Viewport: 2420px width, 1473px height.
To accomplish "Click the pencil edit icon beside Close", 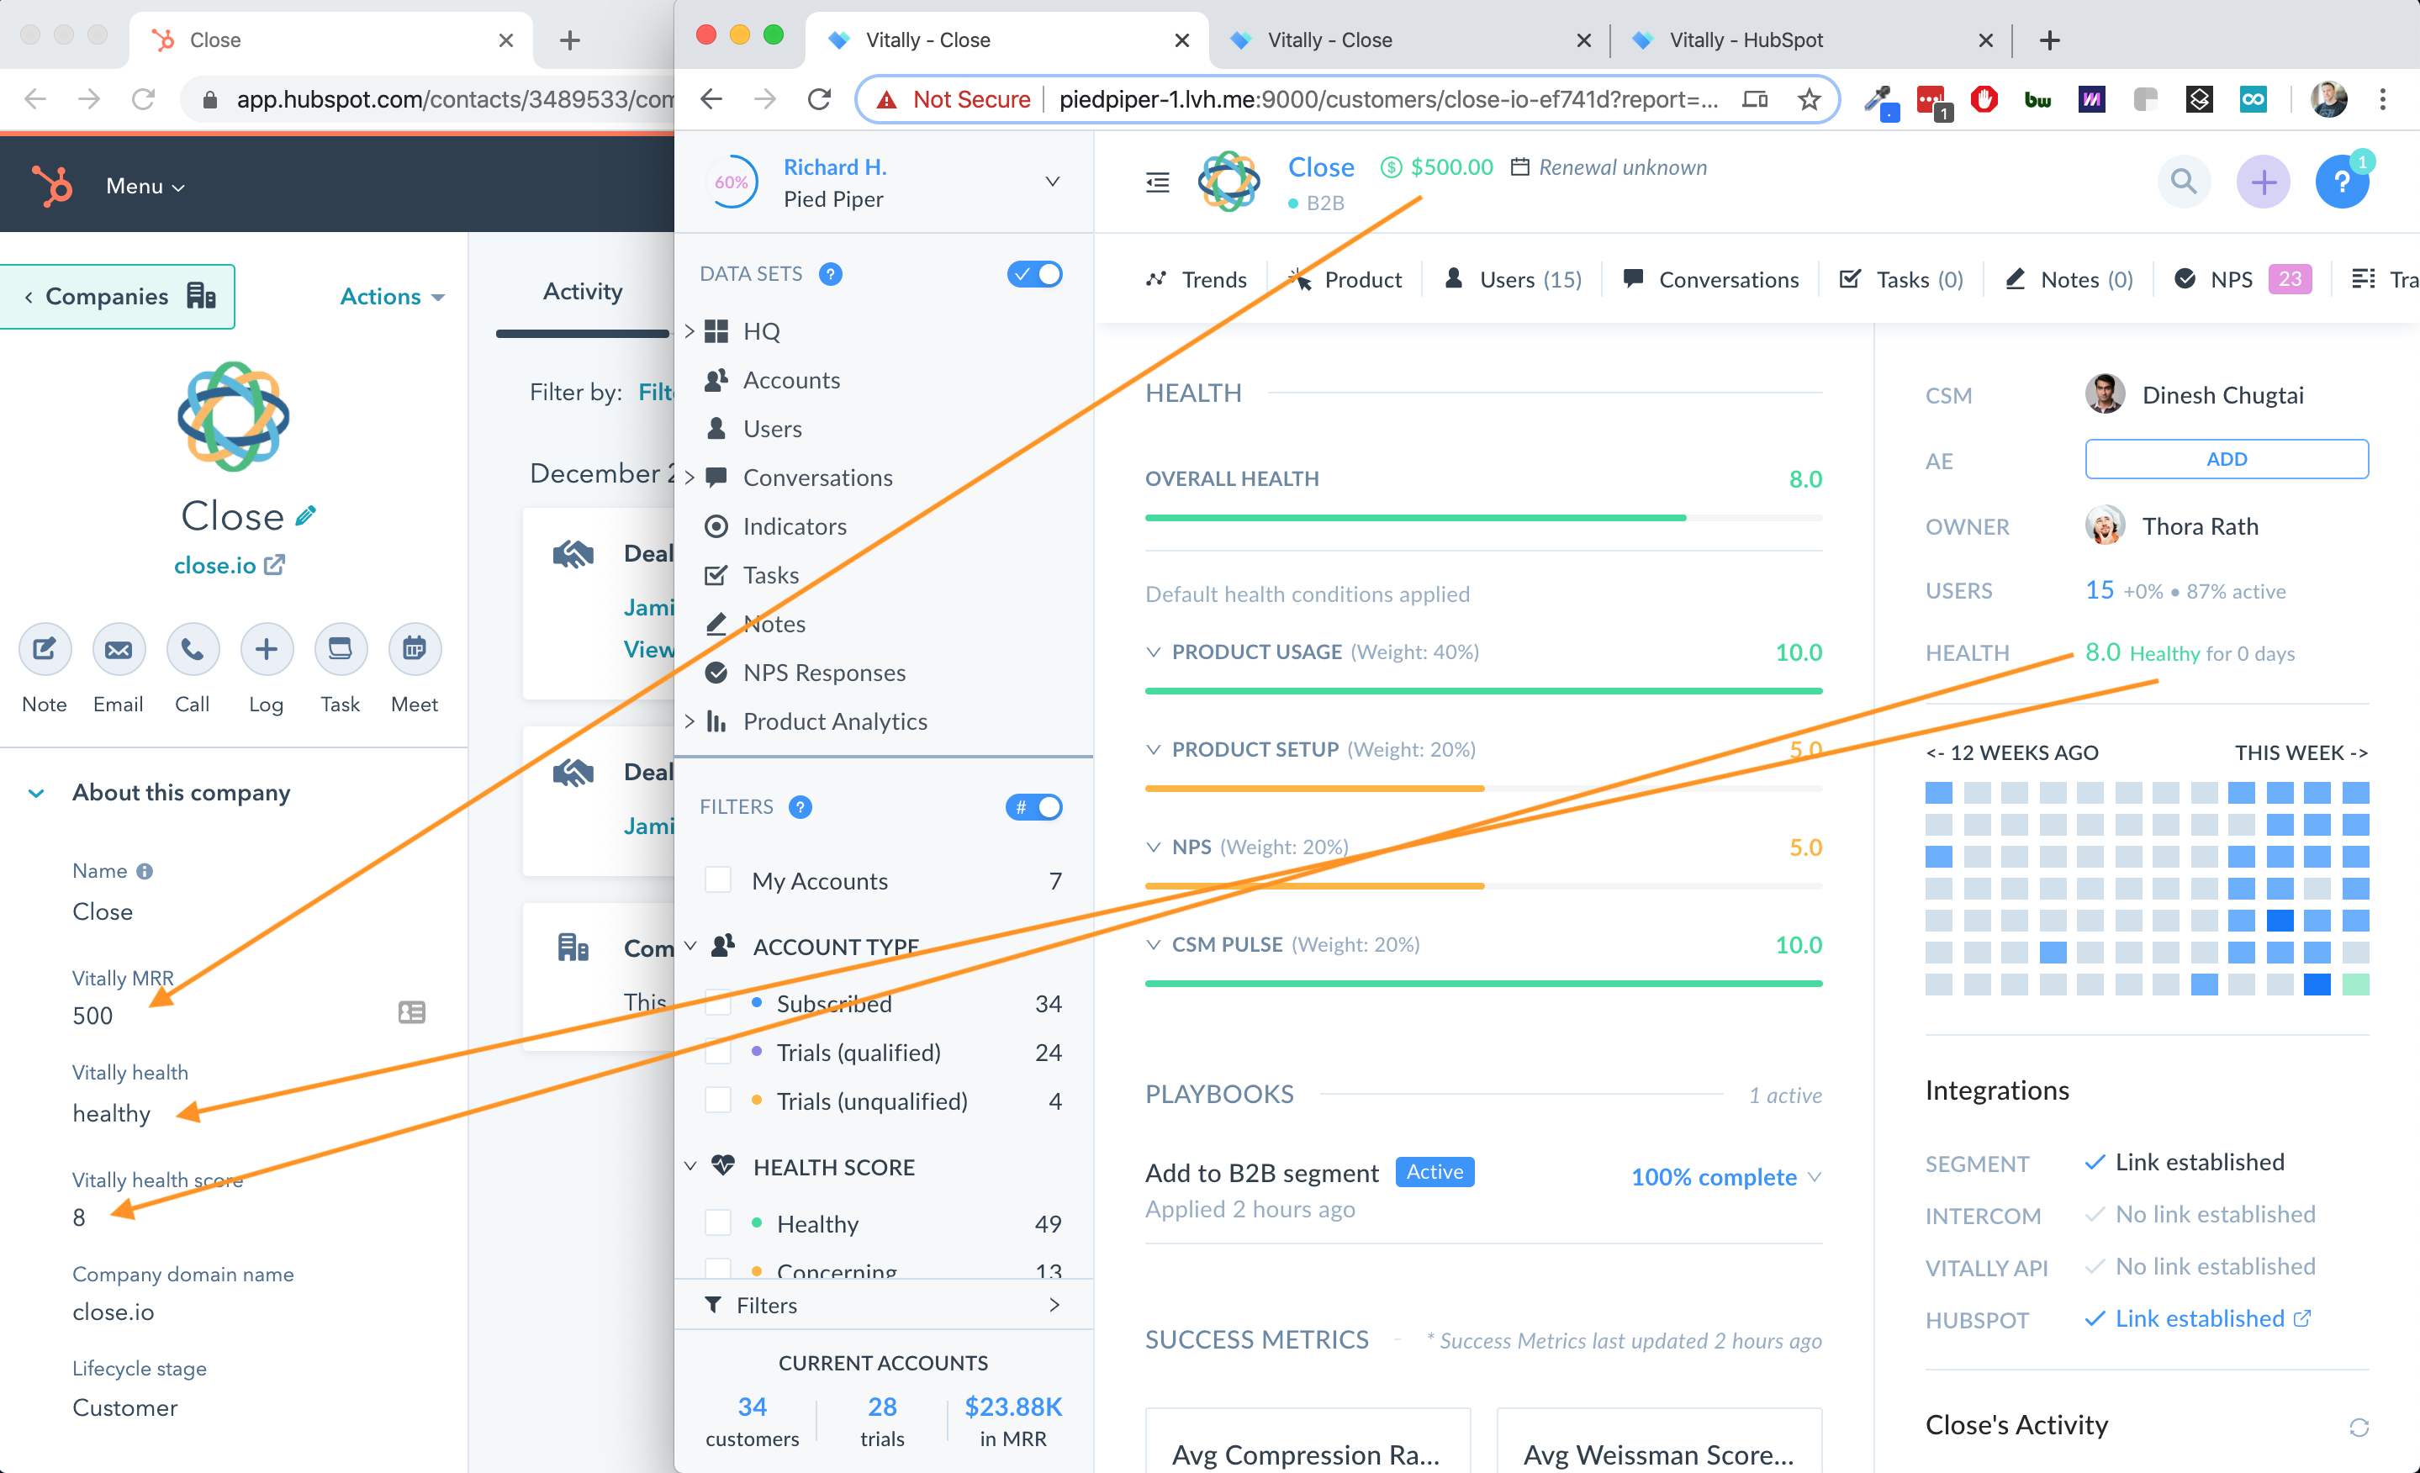I will coord(306,515).
